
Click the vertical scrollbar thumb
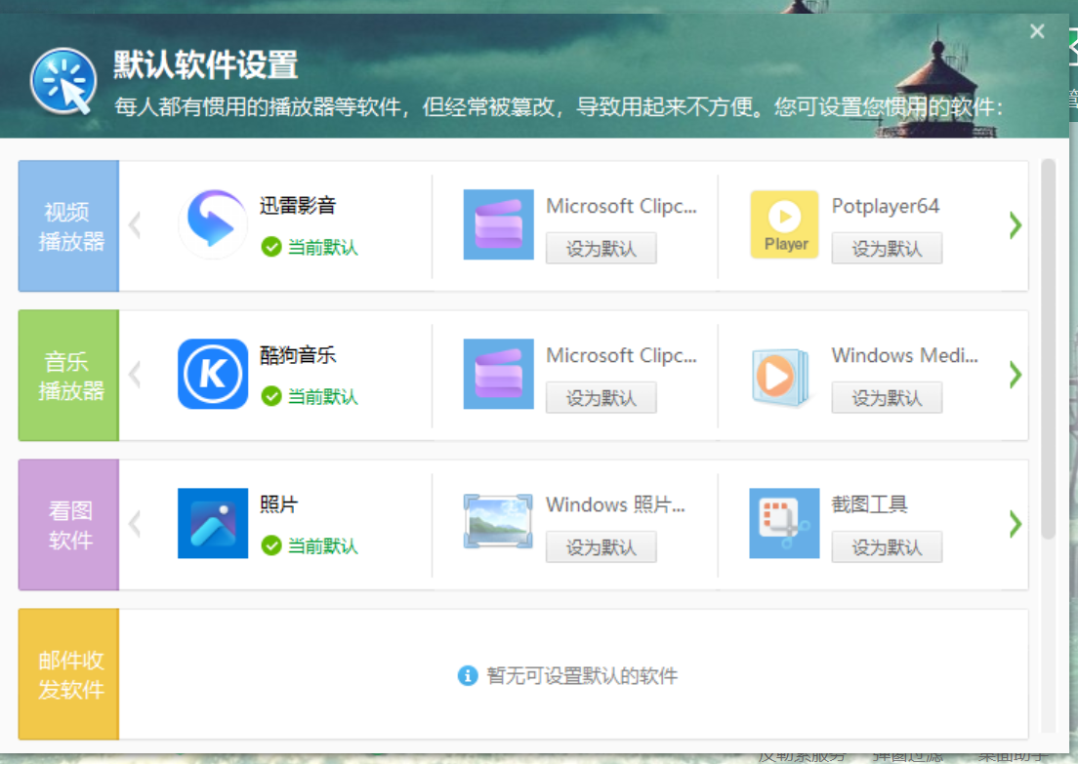1048,349
